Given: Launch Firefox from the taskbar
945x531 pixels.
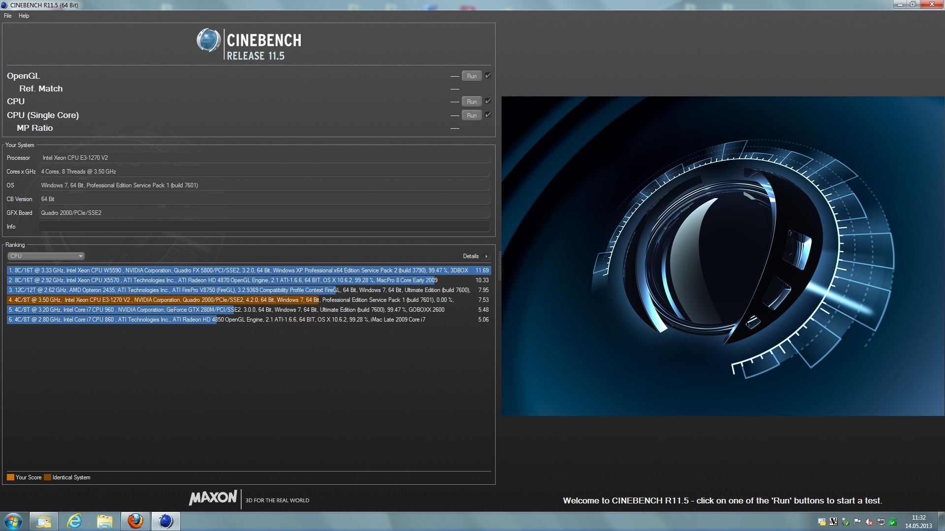Looking at the screenshot, I should (x=135, y=521).
